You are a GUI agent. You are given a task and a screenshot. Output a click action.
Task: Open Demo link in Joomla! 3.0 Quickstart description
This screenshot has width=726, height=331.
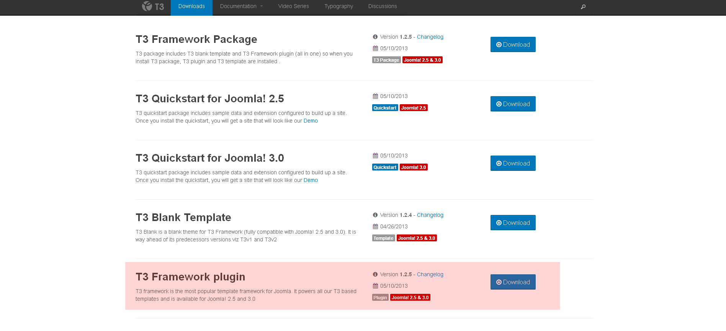click(x=311, y=180)
